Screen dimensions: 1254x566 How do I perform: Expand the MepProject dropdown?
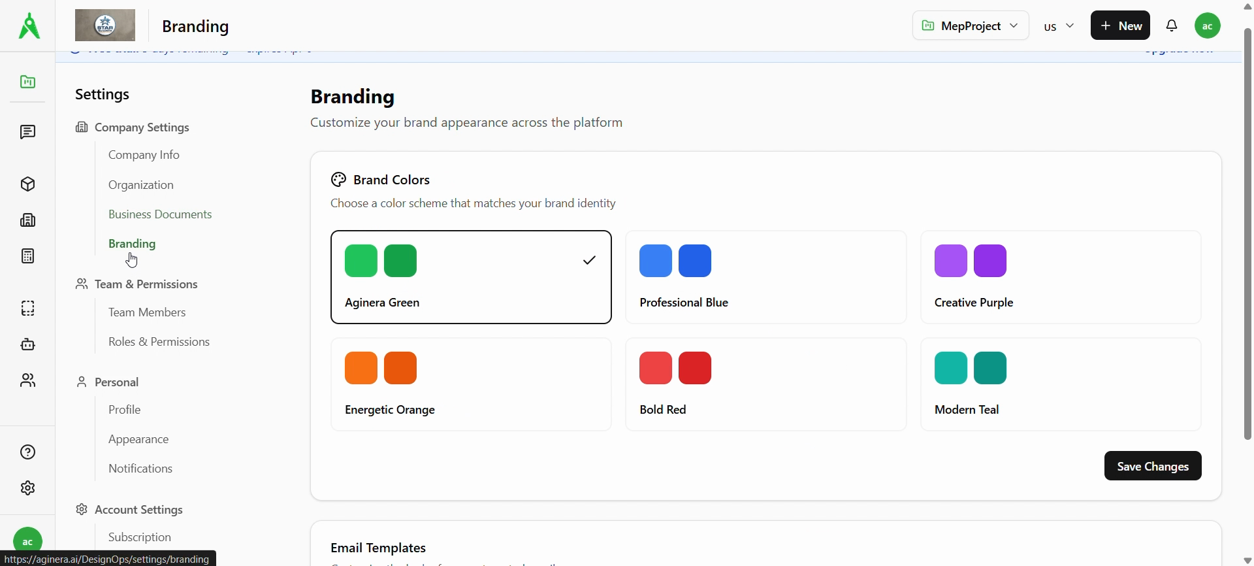pyautogui.click(x=970, y=26)
